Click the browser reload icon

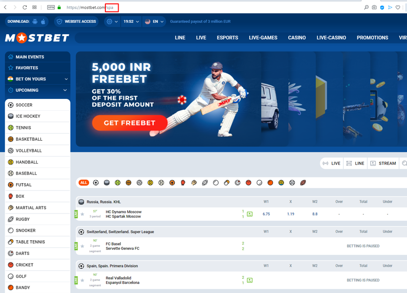[25, 7]
